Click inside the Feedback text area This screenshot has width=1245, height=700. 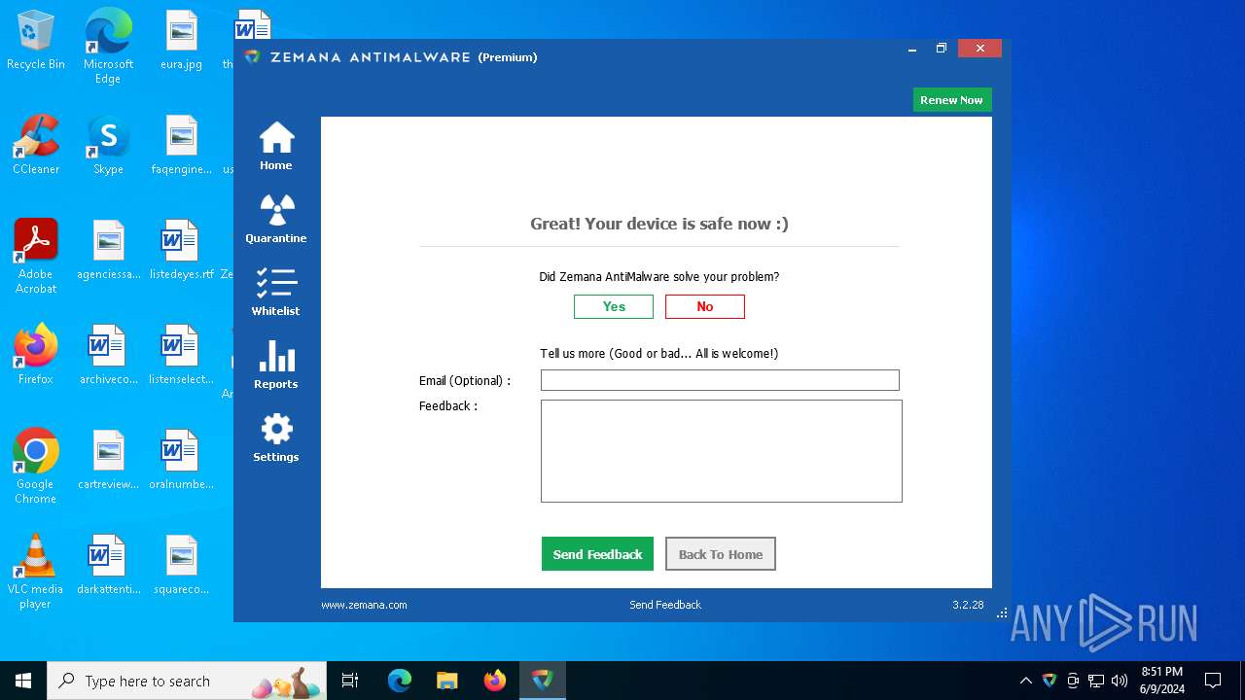721,451
